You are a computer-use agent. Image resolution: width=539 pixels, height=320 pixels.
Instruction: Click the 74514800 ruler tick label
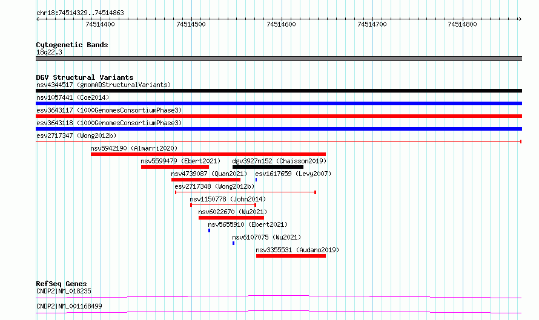462,24
